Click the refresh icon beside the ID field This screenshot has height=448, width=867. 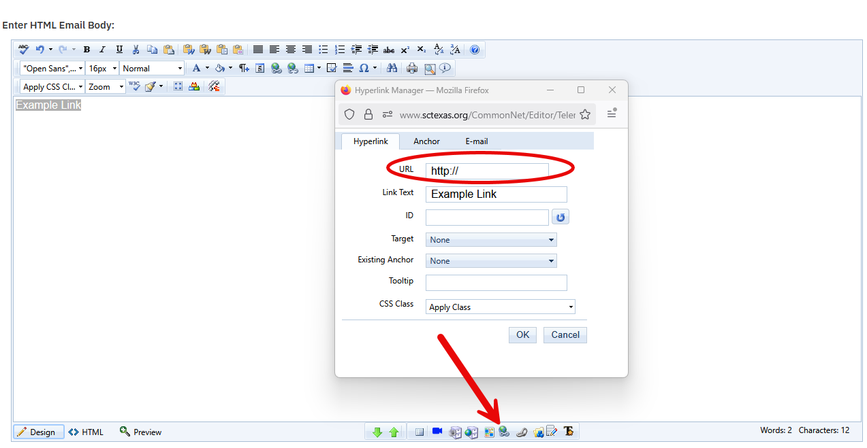point(560,218)
